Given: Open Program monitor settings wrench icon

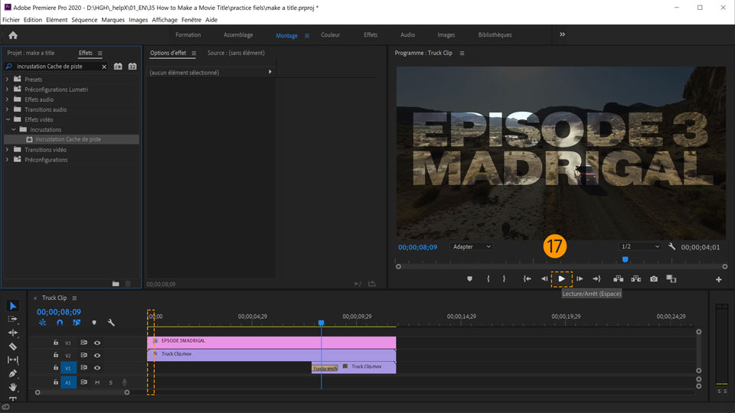Looking at the screenshot, I should point(671,247).
